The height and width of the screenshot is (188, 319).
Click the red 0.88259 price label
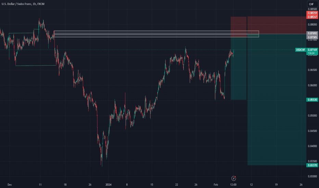point(312,13)
